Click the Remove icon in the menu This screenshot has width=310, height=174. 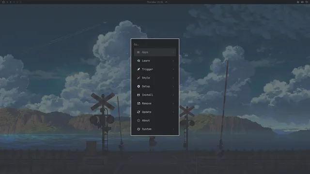pos(139,103)
